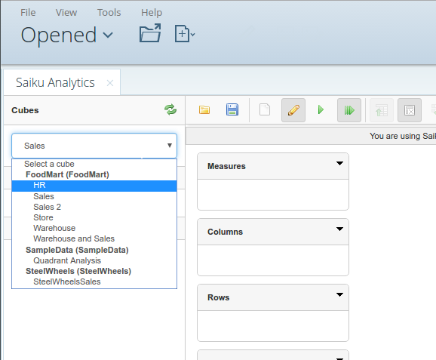This screenshot has height=360, width=436.
Task: Click the hide parents table icon
Action: point(382,110)
